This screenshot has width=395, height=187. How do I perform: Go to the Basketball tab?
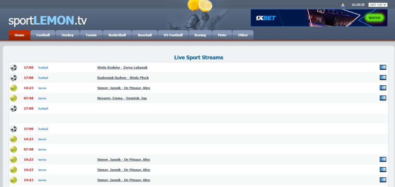point(117,35)
